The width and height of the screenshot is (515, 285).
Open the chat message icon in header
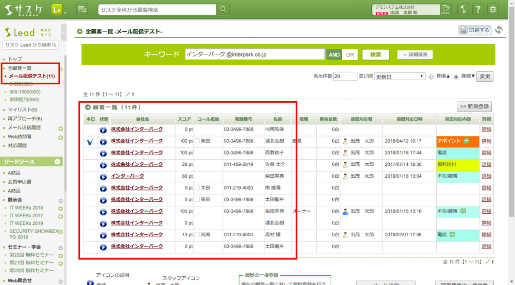pos(81,9)
